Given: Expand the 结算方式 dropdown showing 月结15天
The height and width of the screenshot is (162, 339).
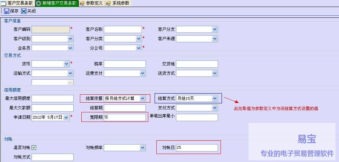Looking at the screenshot, I should (x=215, y=98).
